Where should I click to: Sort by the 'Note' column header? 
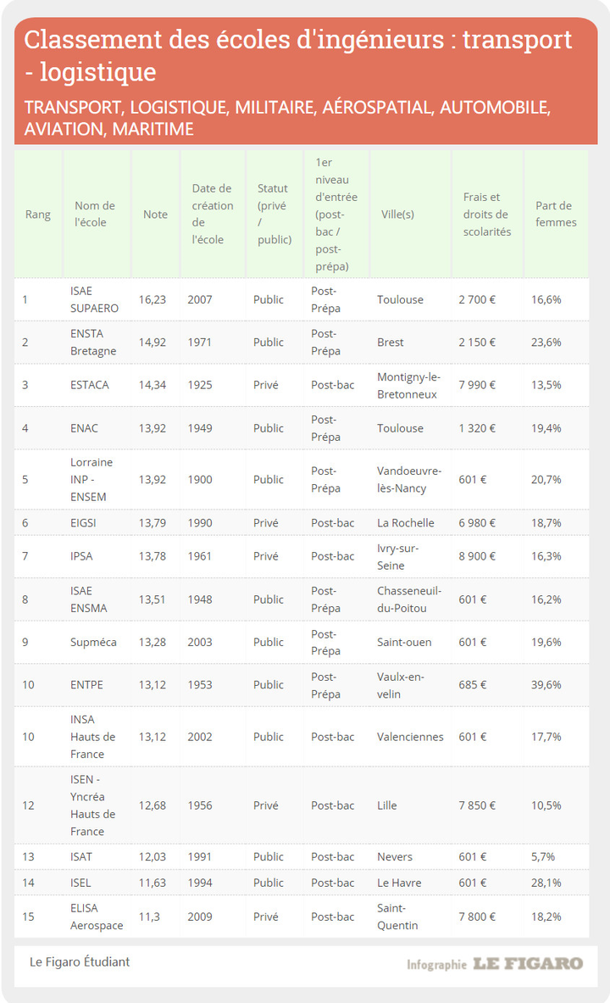(155, 215)
